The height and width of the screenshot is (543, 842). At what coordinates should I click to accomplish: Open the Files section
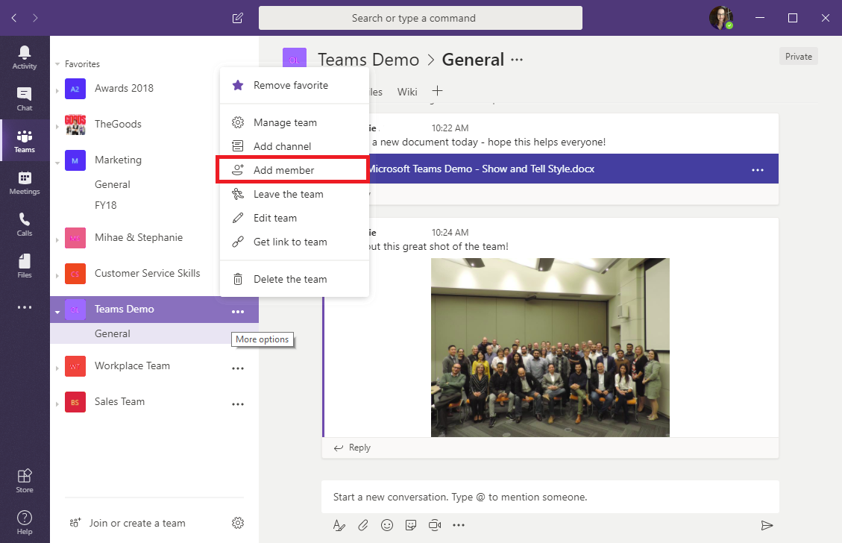[25, 265]
